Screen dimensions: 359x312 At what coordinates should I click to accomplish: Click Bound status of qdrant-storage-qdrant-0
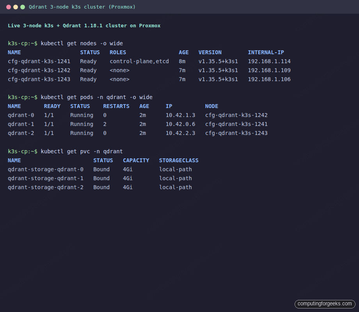101,169
